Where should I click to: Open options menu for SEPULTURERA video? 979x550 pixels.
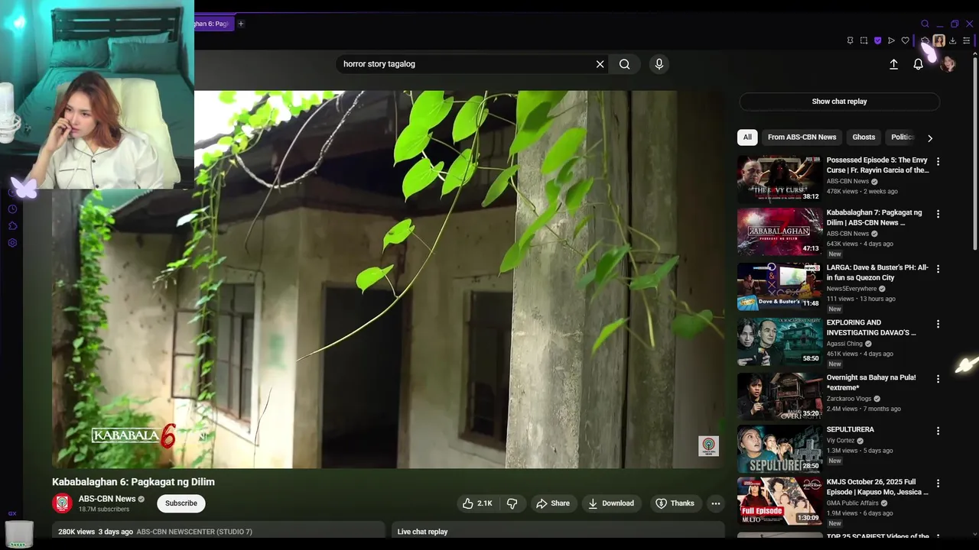[938, 431]
